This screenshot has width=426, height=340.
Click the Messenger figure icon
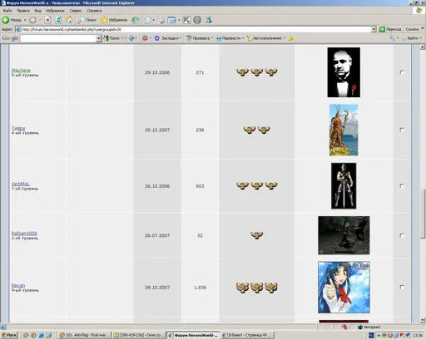209,20
